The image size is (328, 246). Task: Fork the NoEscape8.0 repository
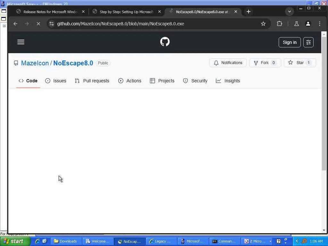265,63
